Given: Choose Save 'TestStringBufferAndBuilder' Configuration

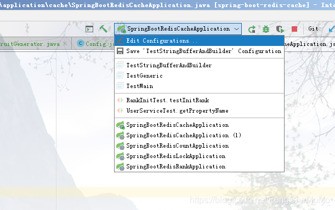Looking at the screenshot, I should pyautogui.click(x=199, y=51).
